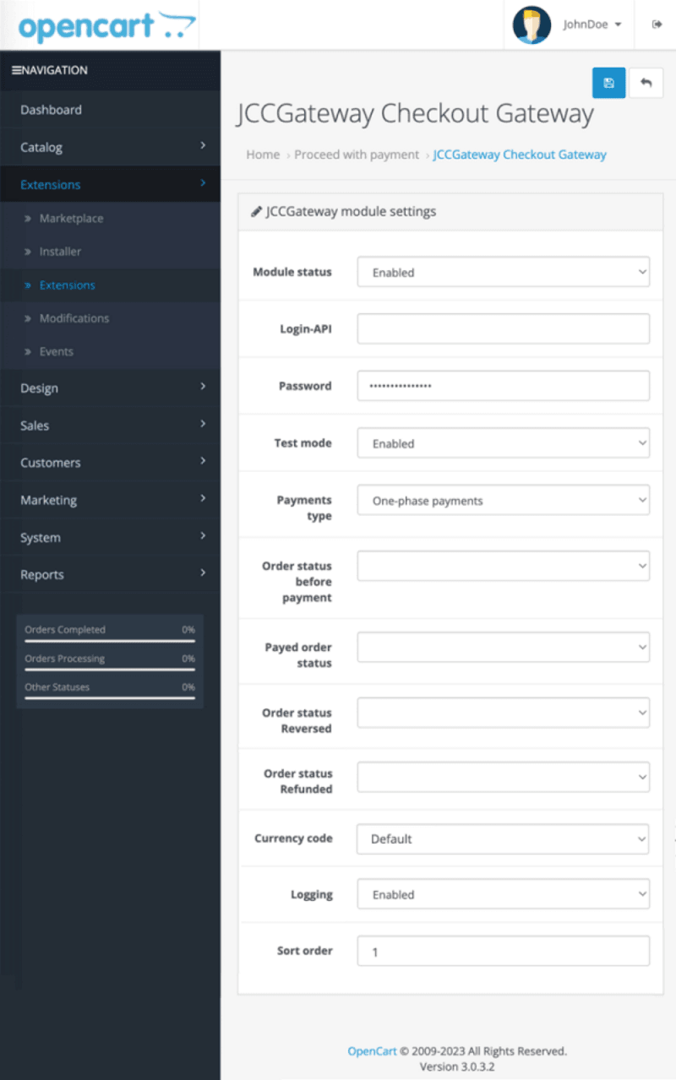This screenshot has height=1080, width=676.
Task: Click the blue save floppy disk icon
Action: point(608,83)
